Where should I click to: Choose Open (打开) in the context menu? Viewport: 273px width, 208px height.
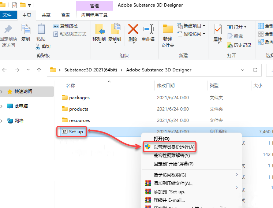pos(161,139)
